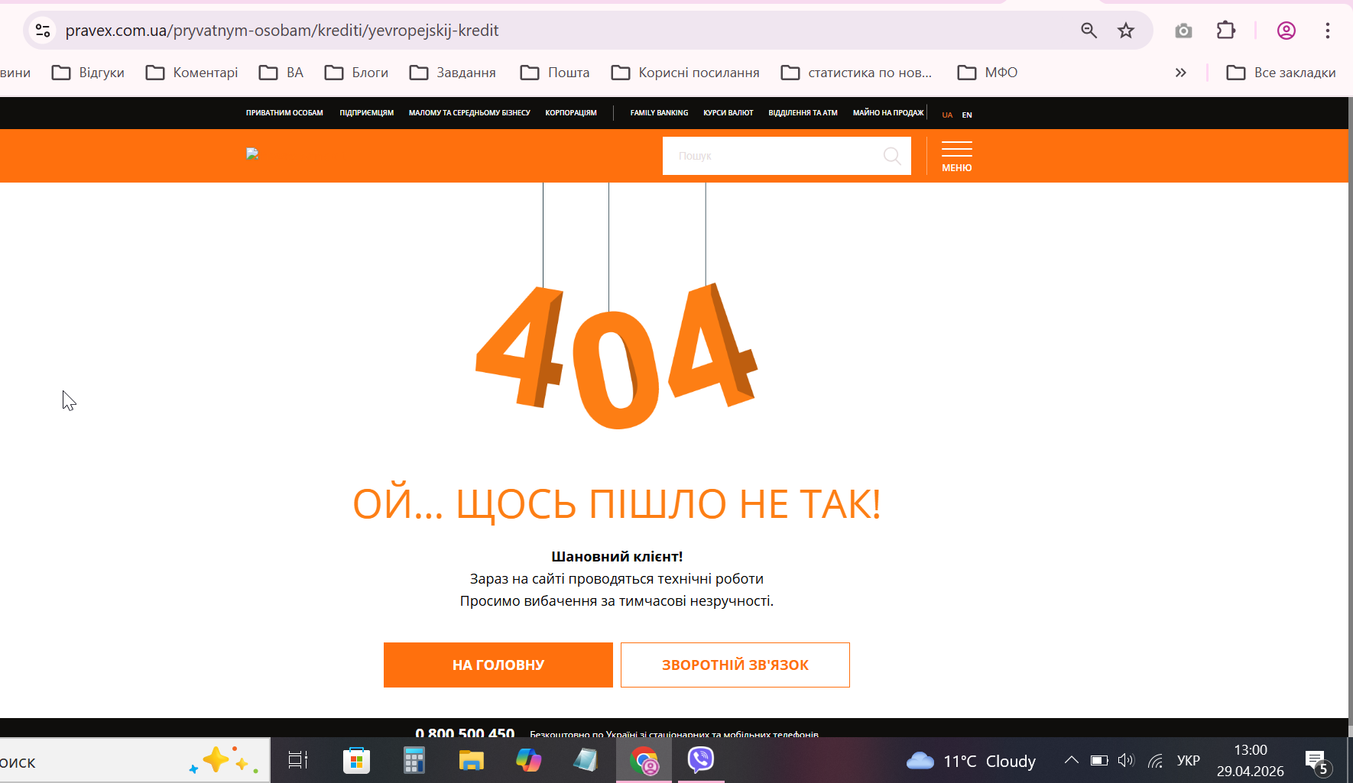The width and height of the screenshot is (1353, 783).
Task: Open the Все закладки folder
Action: point(1281,73)
